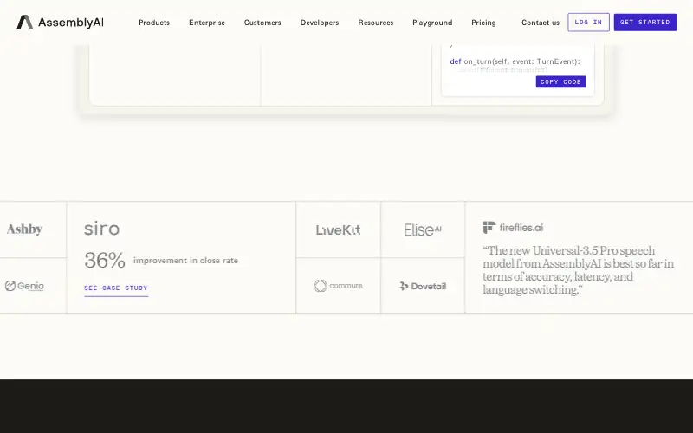The image size is (693, 433).
Task: Open the SEE CASE STUDY link for Siro
Action: pos(116,288)
